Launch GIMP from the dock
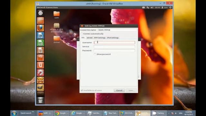The image size is (206, 116). click(40, 87)
